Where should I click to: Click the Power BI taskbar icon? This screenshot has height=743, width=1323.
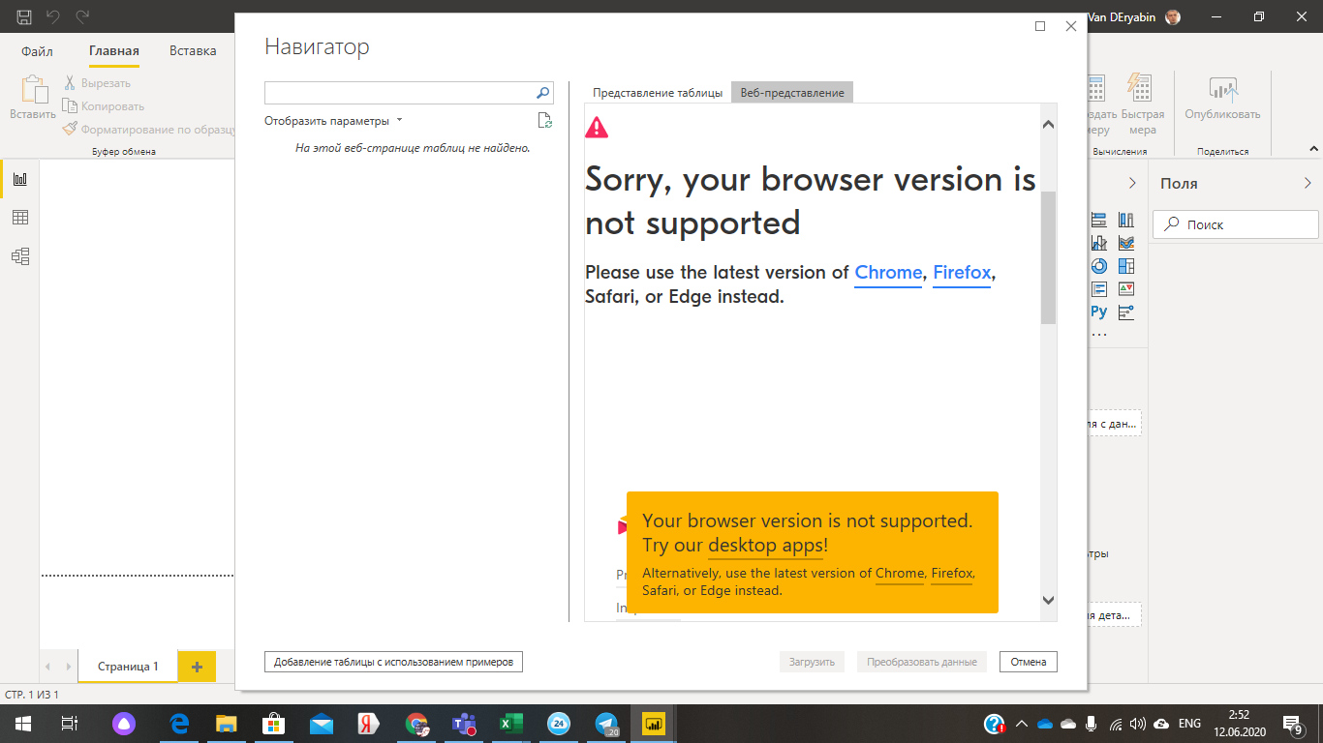pyautogui.click(x=654, y=723)
